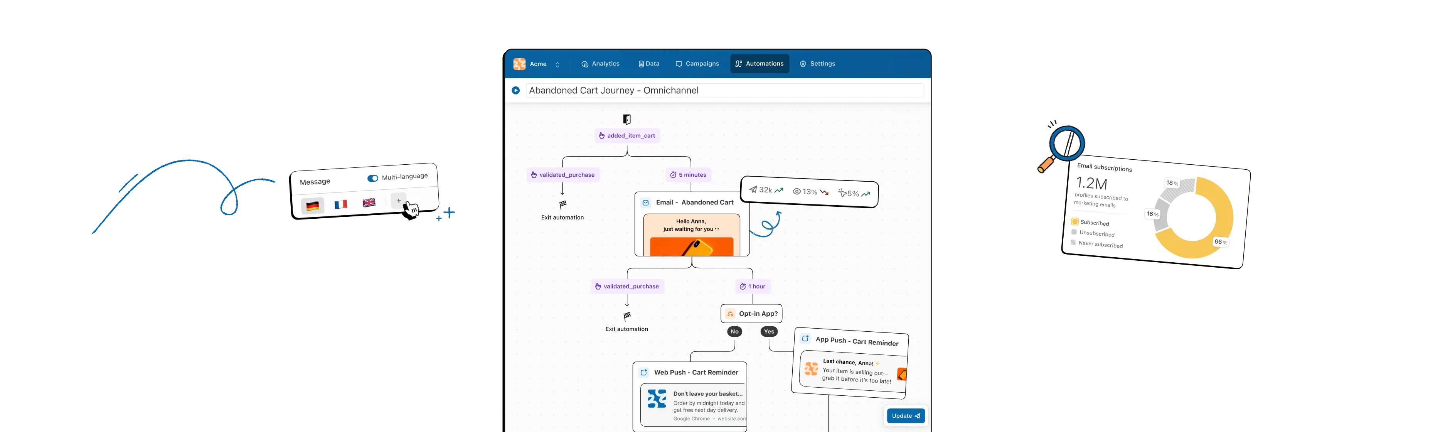Viewport: 1450px width, 432px height.
Task: Select the French flag language
Action: 340,204
